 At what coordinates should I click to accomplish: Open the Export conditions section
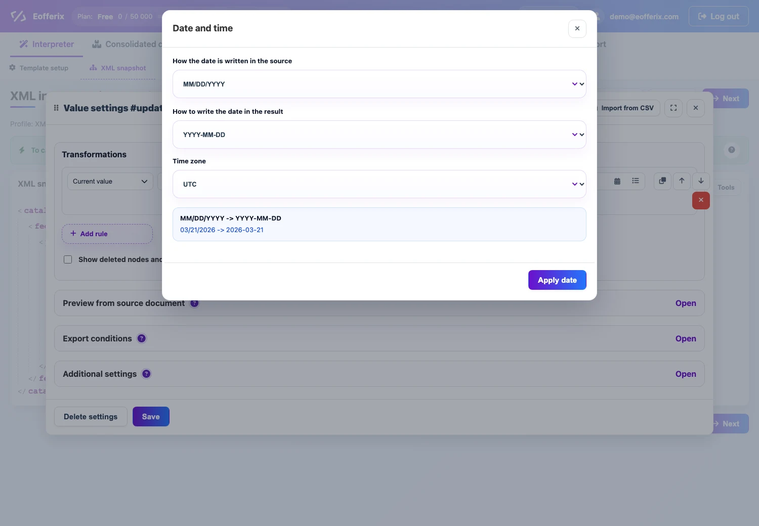pos(686,338)
